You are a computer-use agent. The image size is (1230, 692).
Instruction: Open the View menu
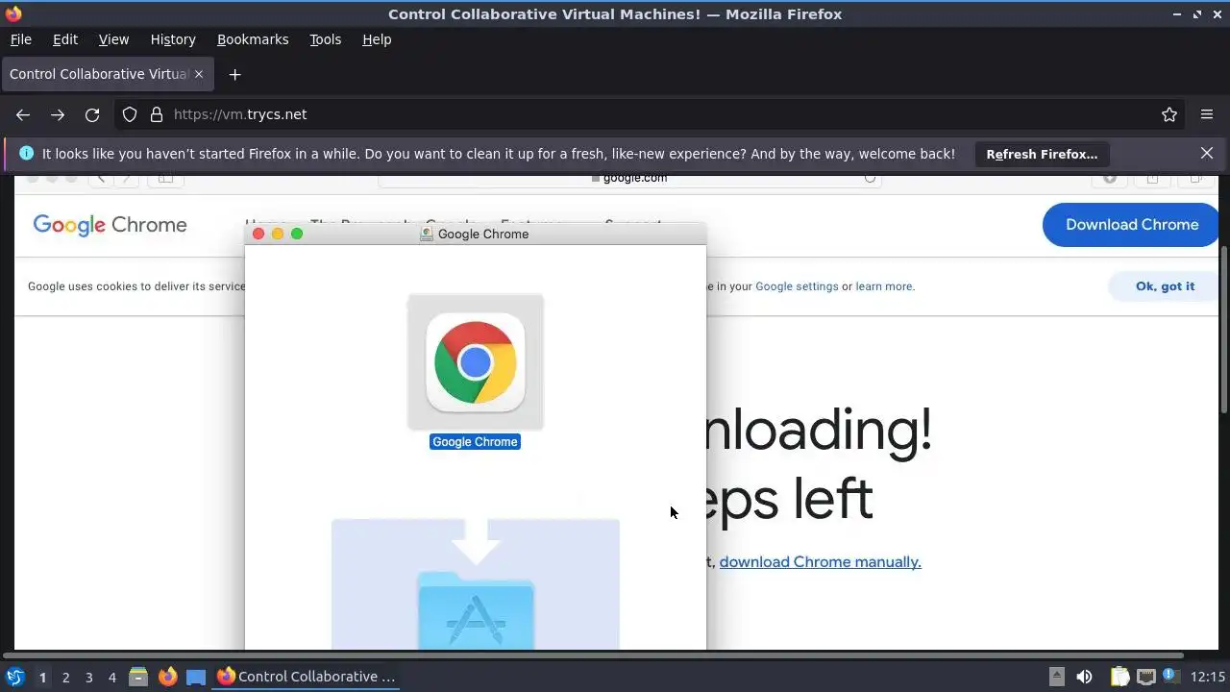point(113,39)
